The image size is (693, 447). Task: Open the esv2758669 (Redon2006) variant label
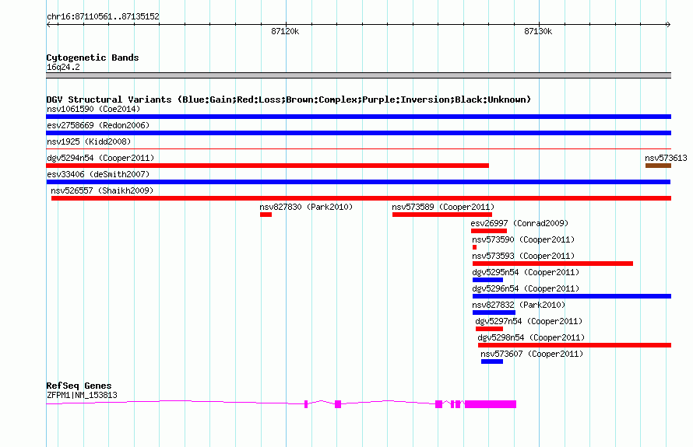[x=98, y=125]
